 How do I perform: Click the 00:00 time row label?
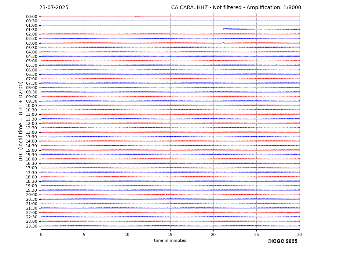point(32,17)
